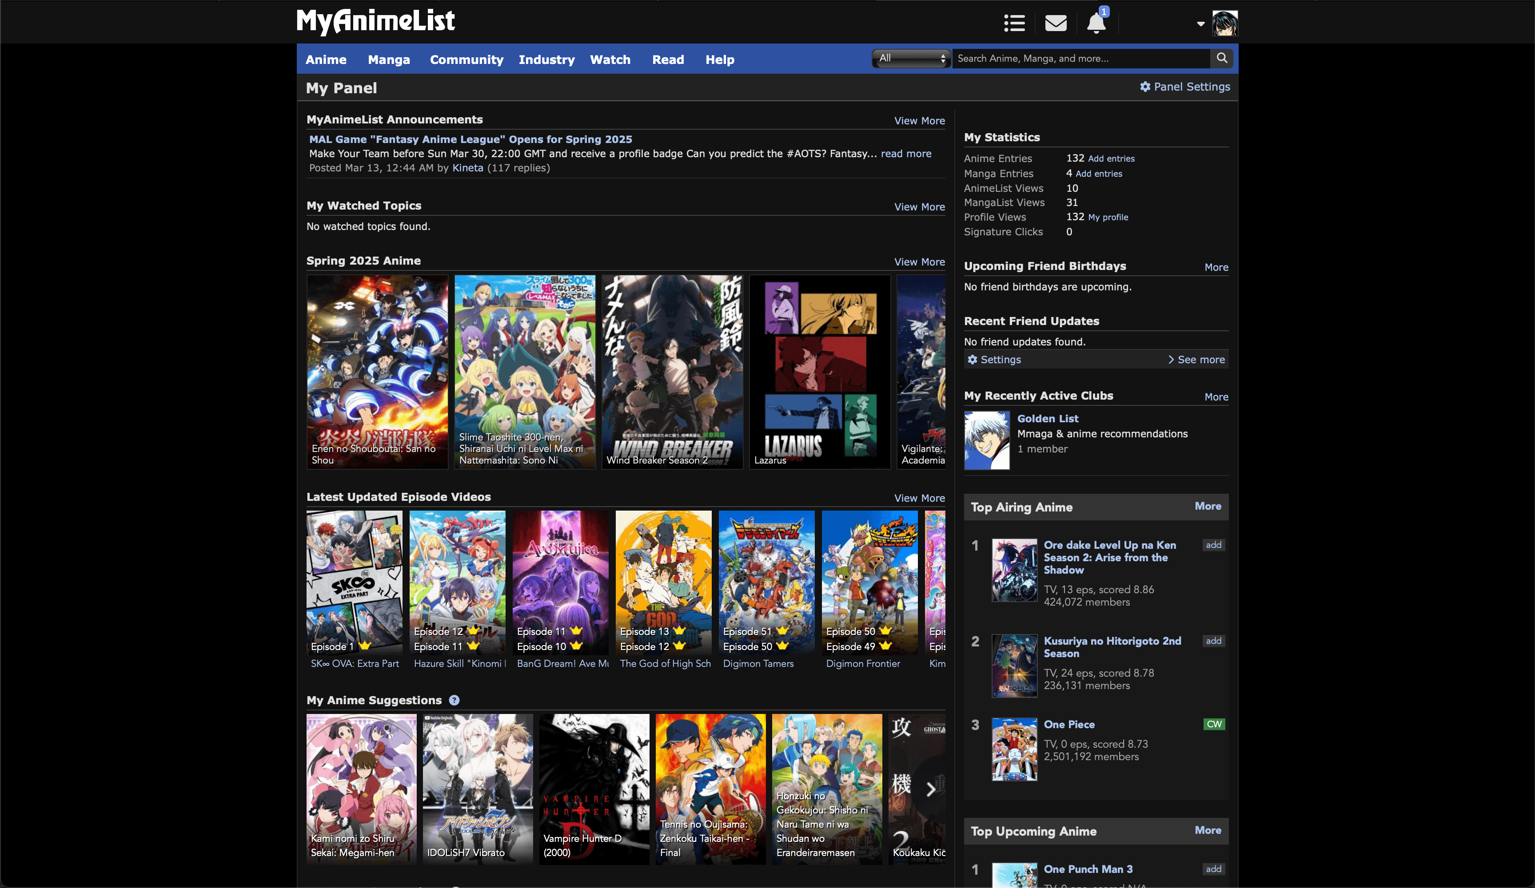Viewport: 1535px width, 888px height.
Task: Open Kineta's profile link
Action: (468, 168)
